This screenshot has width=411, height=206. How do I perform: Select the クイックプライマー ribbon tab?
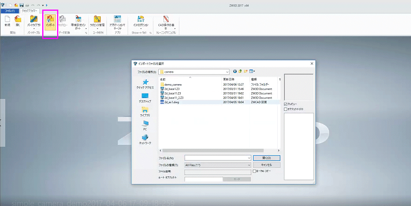tap(29, 11)
